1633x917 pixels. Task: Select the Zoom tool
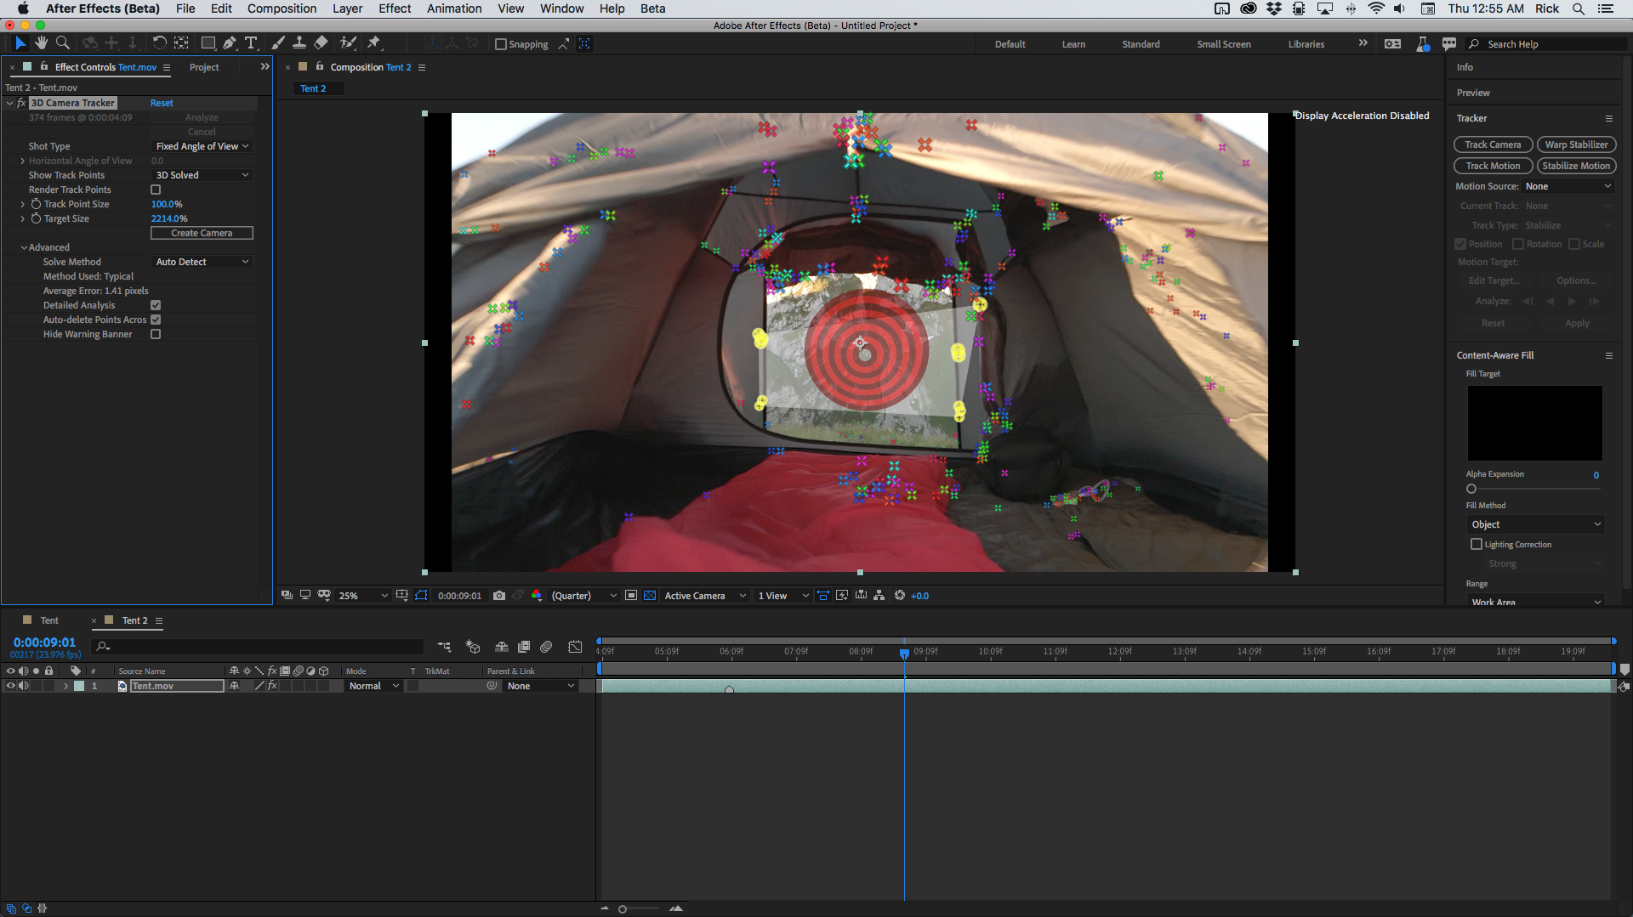[x=62, y=42]
